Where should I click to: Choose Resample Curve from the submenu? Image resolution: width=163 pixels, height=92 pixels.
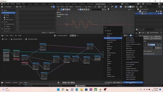pyautogui.click(x=131, y=51)
